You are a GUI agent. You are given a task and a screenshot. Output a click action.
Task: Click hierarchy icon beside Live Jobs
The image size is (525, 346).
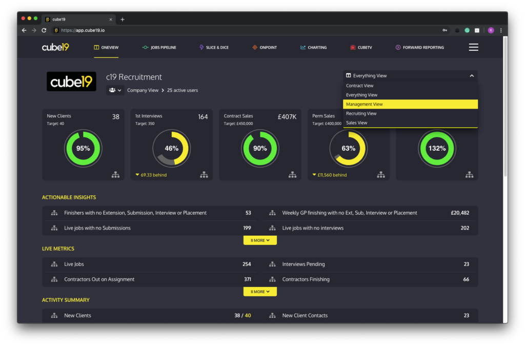tap(54, 264)
